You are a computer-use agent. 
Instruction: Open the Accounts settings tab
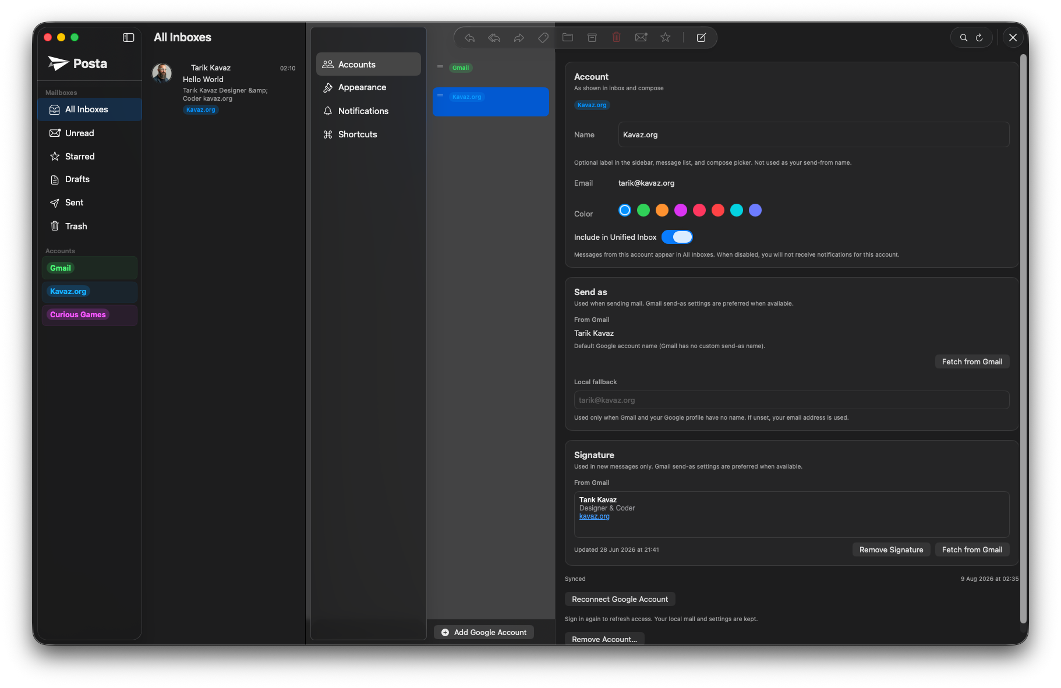[x=369, y=64]
